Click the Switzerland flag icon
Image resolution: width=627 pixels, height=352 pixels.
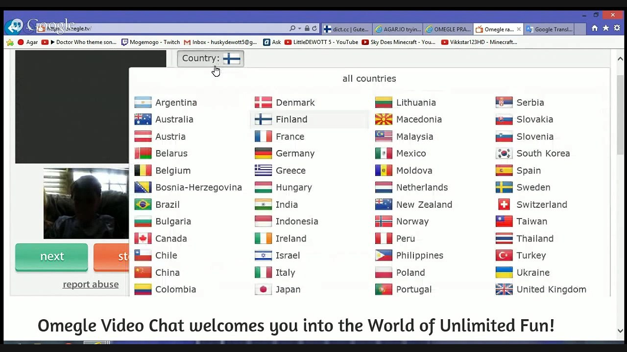pyautogui.click(x=504, y=204)
